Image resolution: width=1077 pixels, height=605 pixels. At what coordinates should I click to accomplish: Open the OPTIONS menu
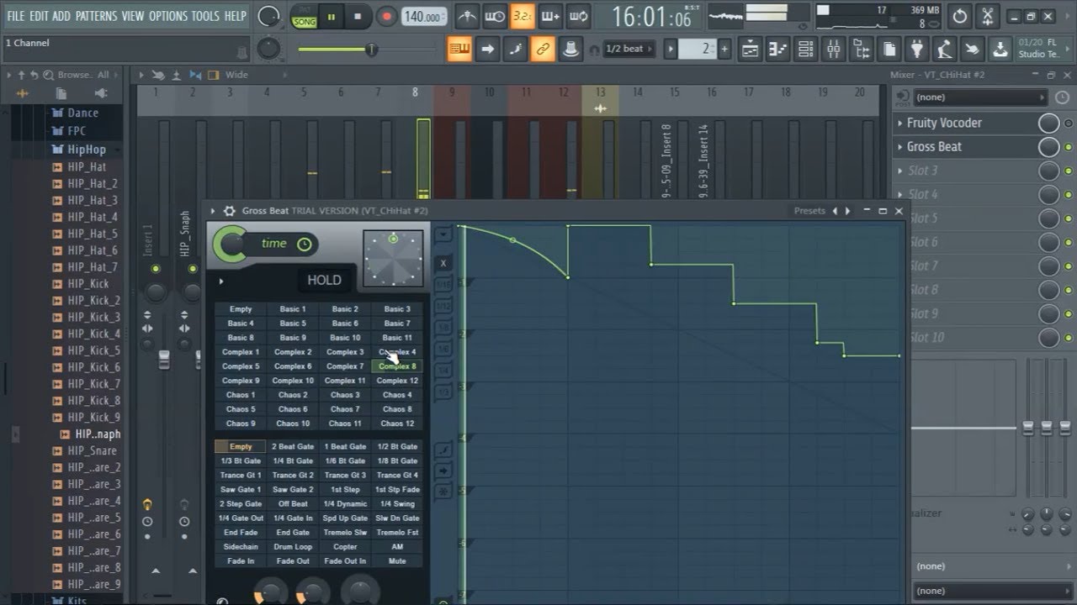(x=167, y=16)
